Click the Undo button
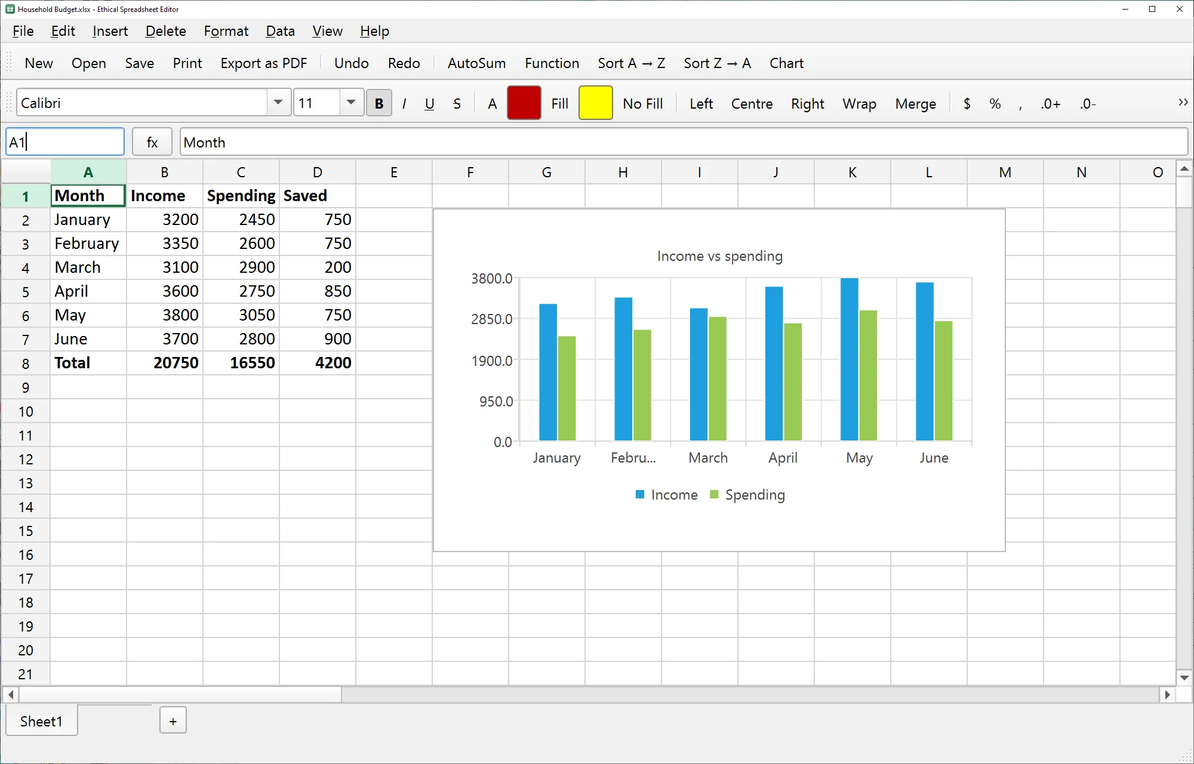The image size is (1194, 764). coord(351,63)
